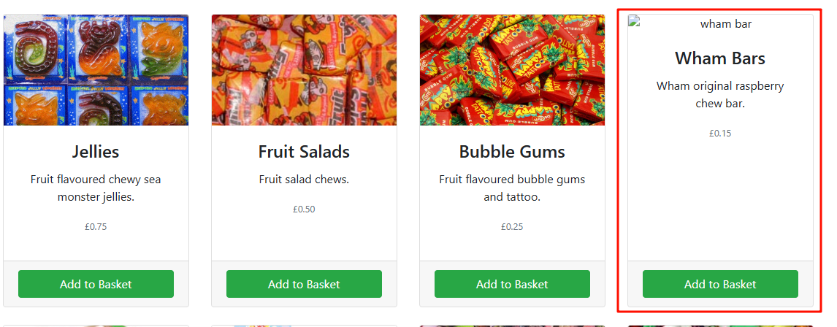Select the Jellies product title
837x327 pixels.
tap(96, 152)
